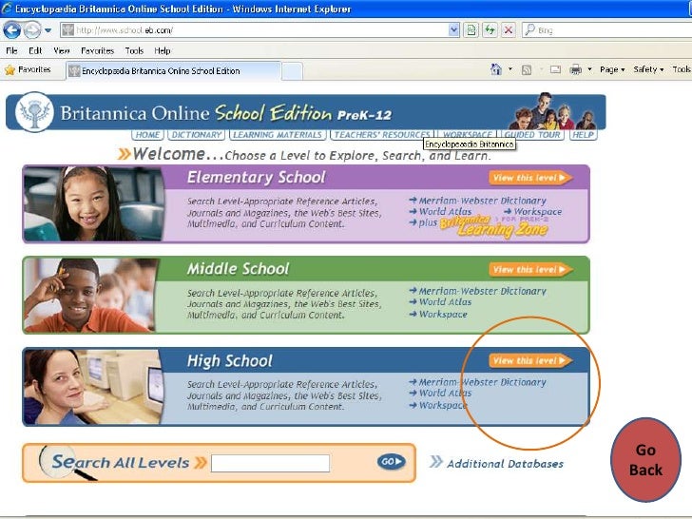Image resolution: width=692 pixels, height=519 pixels.
Task: Click the Read Mail envelope icon
Action: 556,69
